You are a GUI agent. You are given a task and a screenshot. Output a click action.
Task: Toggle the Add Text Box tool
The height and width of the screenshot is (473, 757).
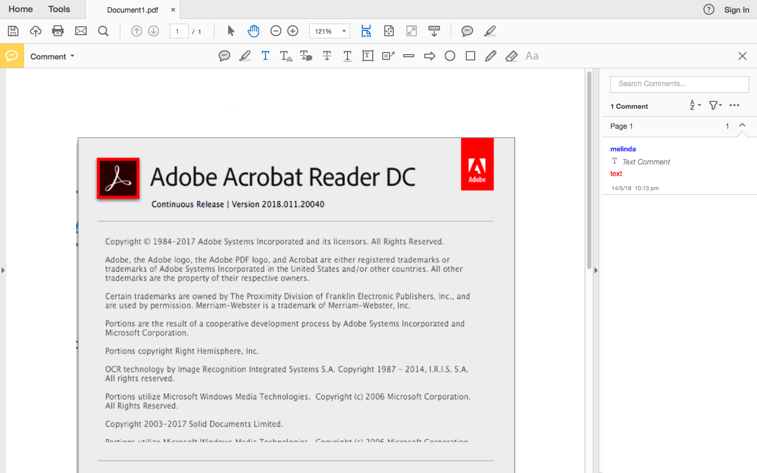pyautogui.click(x=368, y=56)
